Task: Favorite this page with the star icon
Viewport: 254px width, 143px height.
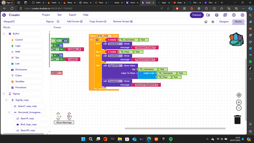Action: pyautogui.click(x=168, y=8)
